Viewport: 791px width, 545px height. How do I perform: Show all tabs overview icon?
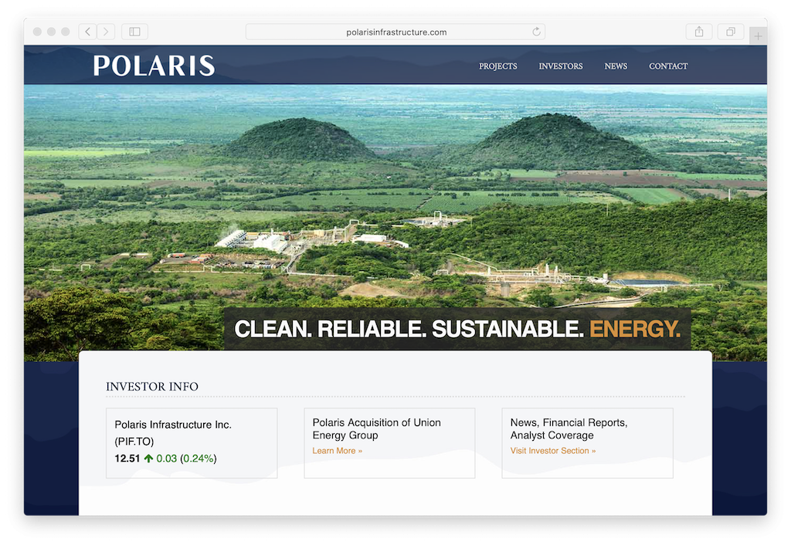pos(730,32)
